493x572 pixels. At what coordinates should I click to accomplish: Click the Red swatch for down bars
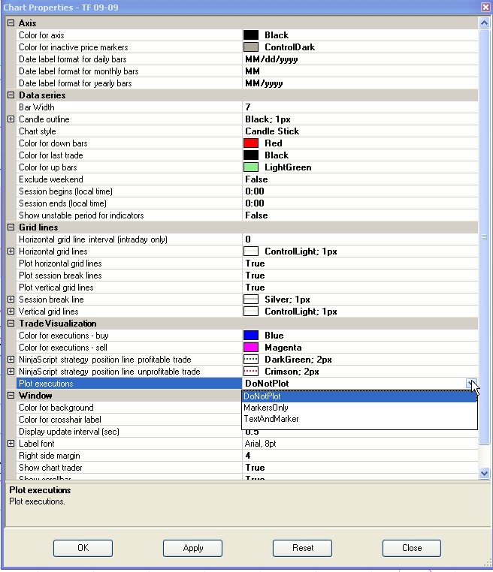click(x=251, y=143)
